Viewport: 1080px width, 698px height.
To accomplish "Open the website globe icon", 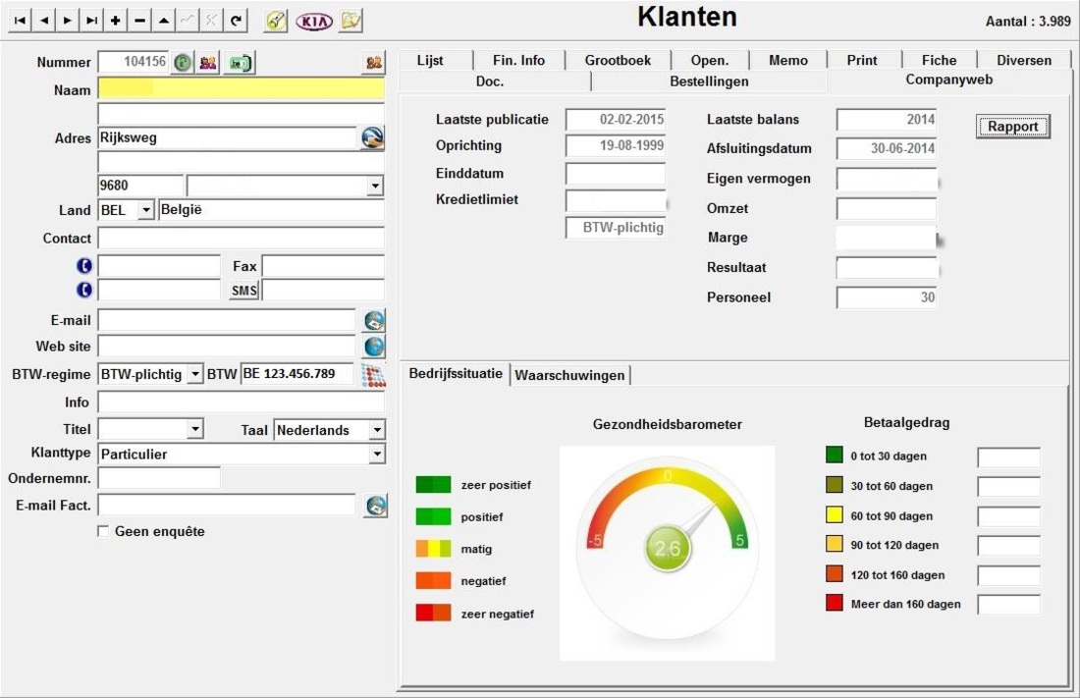I will coord(374,347).
